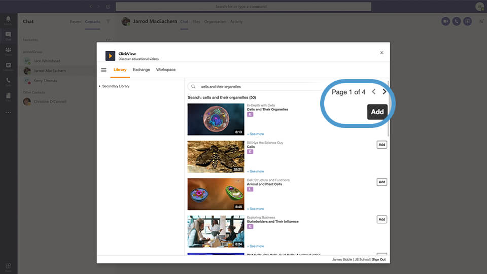The height and width of the screenshot is (274, 487).
Task: Expand the Secondary Library tree item
Action: pyautogui.click(x=99, y=87)
